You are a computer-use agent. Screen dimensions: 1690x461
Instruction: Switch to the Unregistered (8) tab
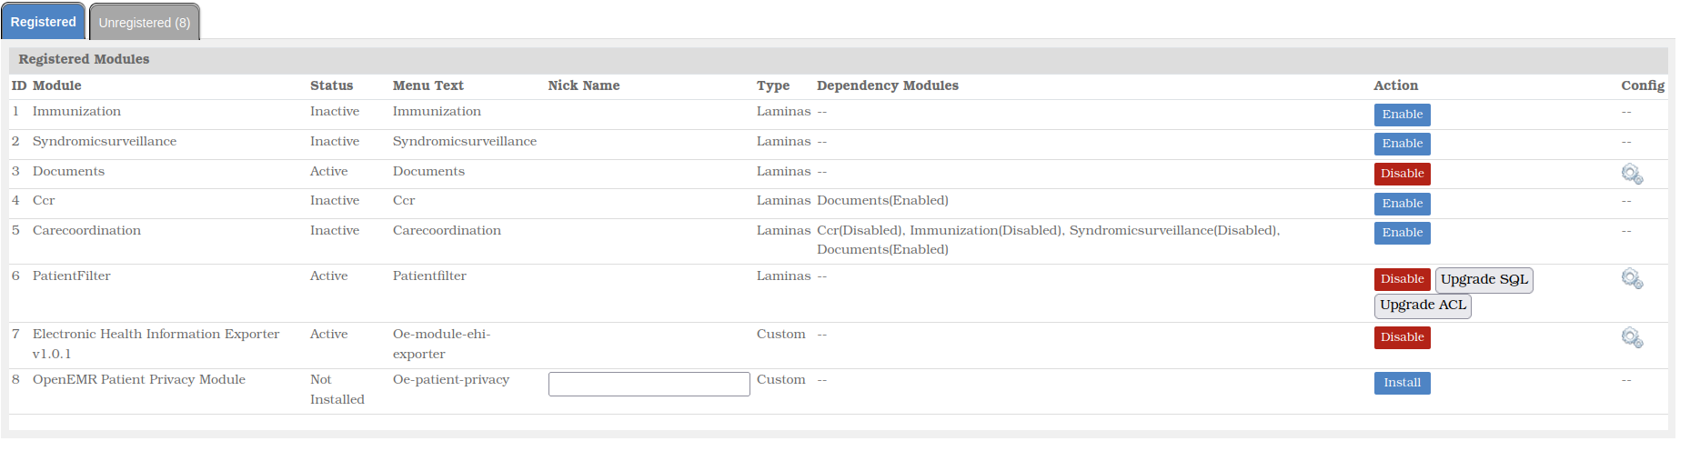pyautogui.click(x=145, y=22)
